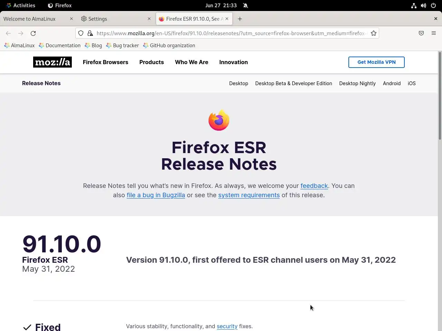Screen dimensions: 442x331
Task: Click the Fixed section heading
Action: (48, 327)
